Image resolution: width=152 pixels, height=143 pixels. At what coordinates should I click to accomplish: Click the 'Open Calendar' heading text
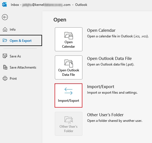coord(101,30)
